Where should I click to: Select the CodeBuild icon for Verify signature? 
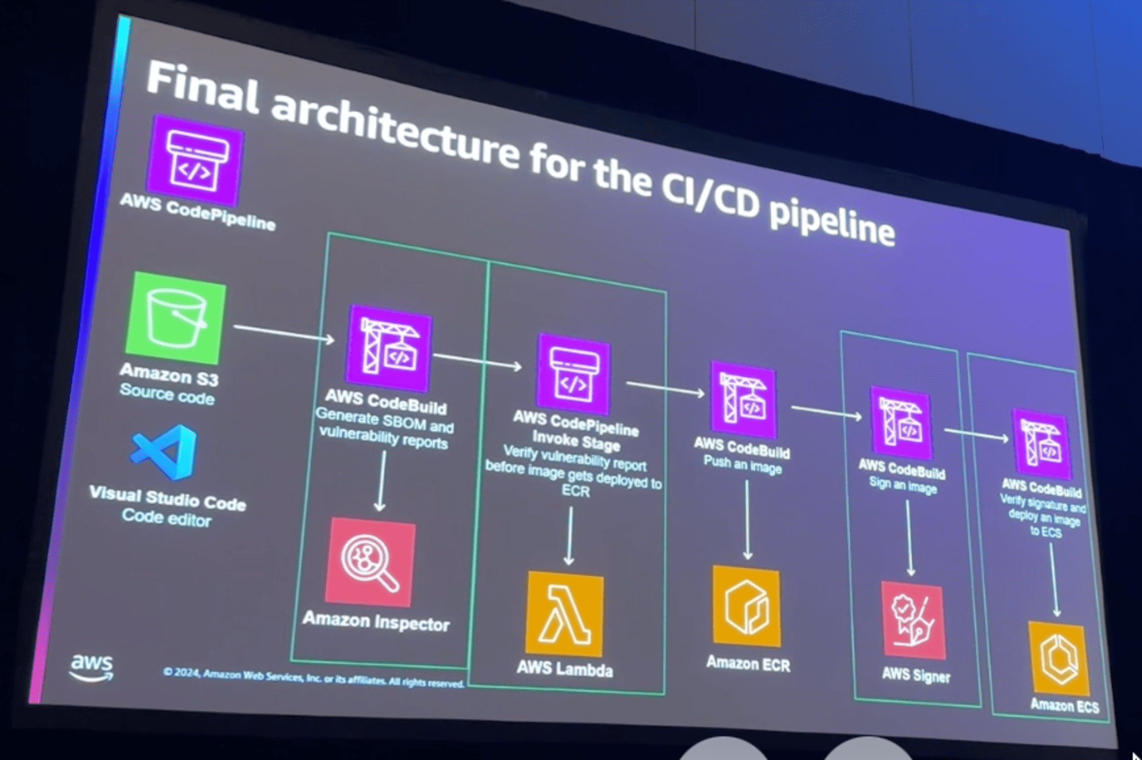click(1042, 444)
